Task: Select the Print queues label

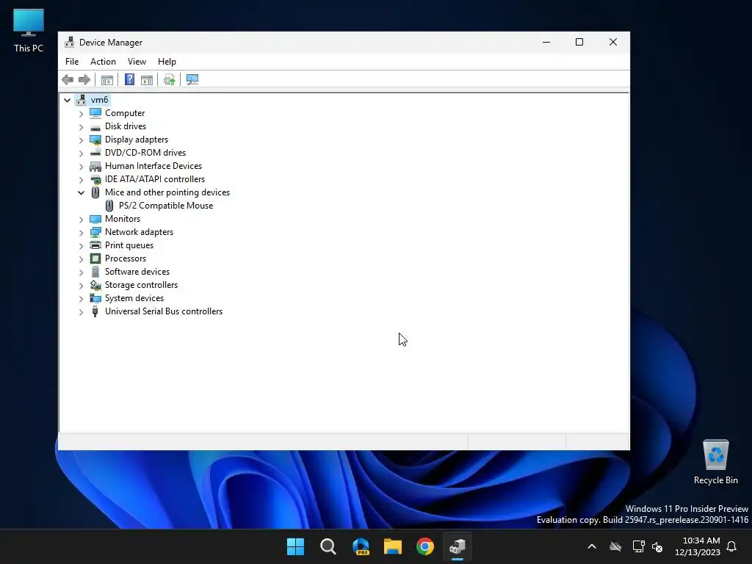Action: (x=129, y=245)
